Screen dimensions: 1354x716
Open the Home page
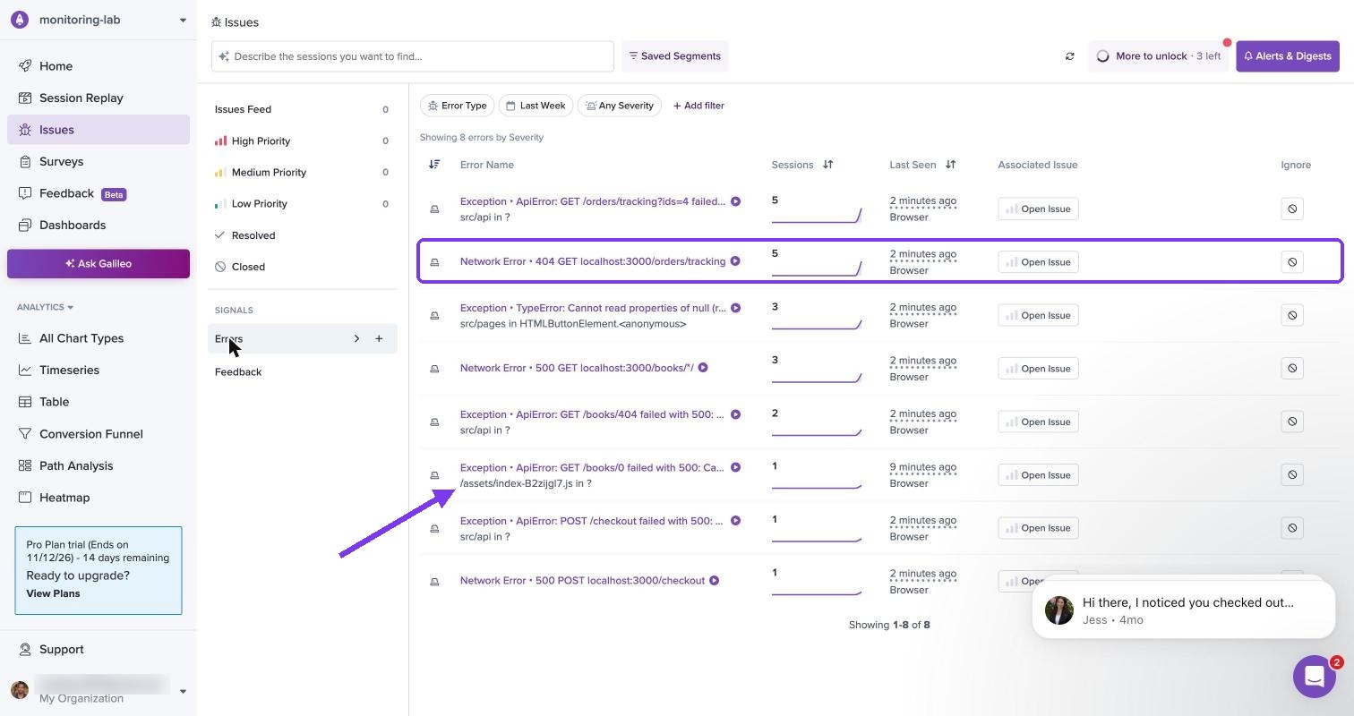(56, 66)
